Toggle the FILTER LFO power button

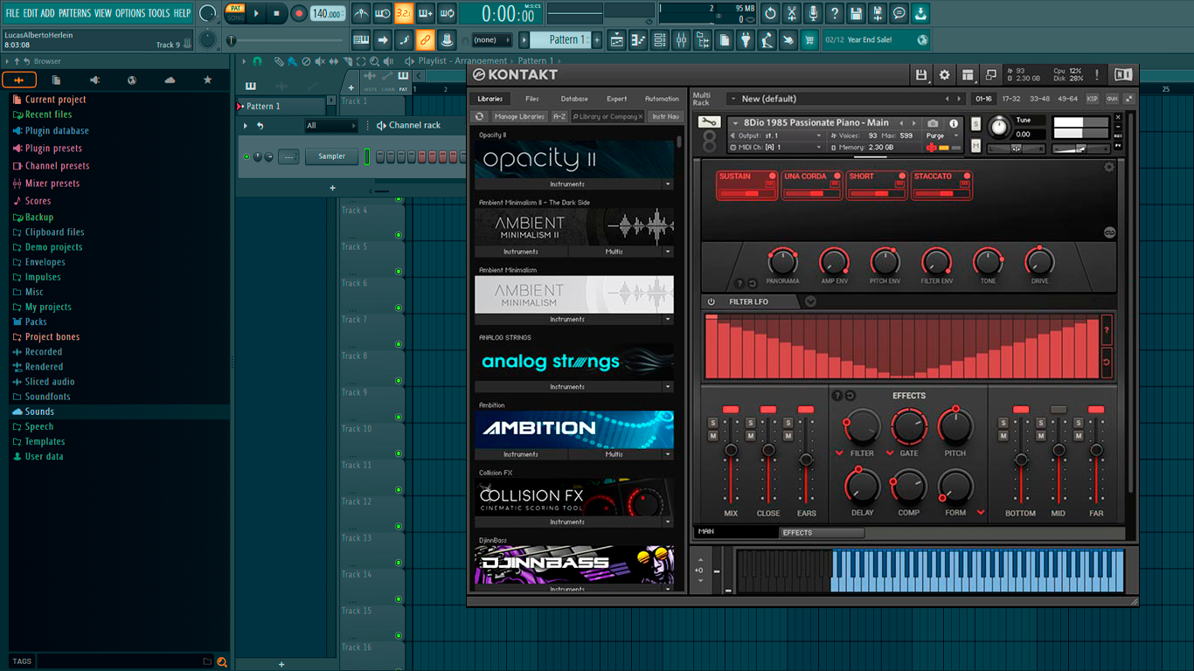[711, 301]
